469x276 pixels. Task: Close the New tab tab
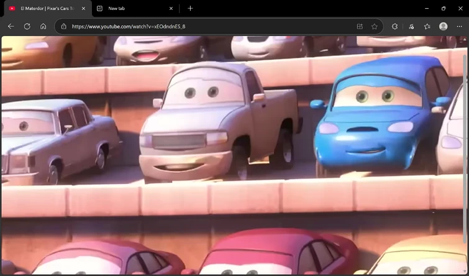(x=171, y=8)
